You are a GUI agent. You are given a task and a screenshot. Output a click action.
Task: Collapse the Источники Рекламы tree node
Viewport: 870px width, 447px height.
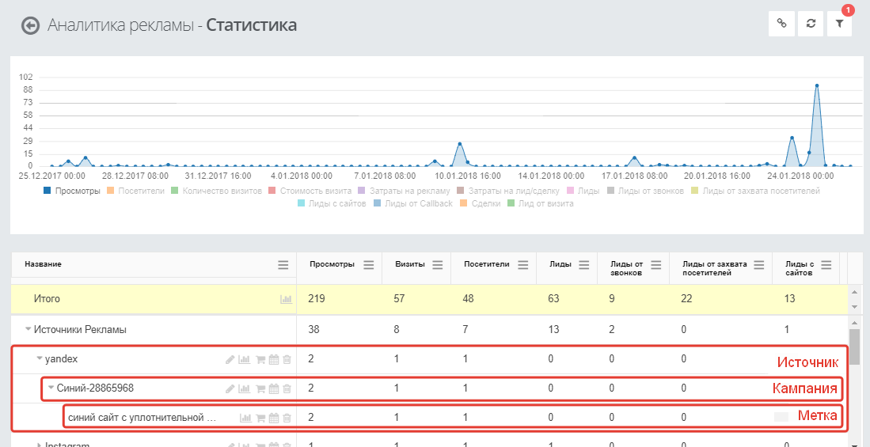pos(28,329)
